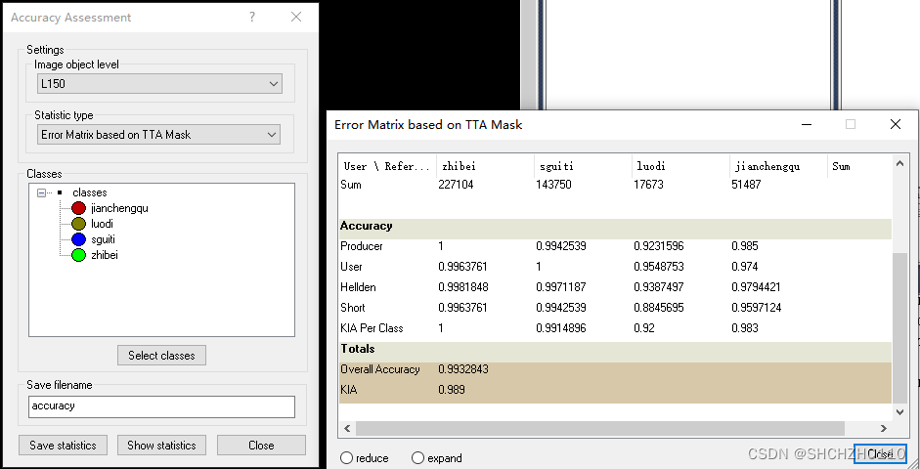Click the luodi Producer value 0.9231596
Screen dimensions: 920x469
tap(658, 246)
